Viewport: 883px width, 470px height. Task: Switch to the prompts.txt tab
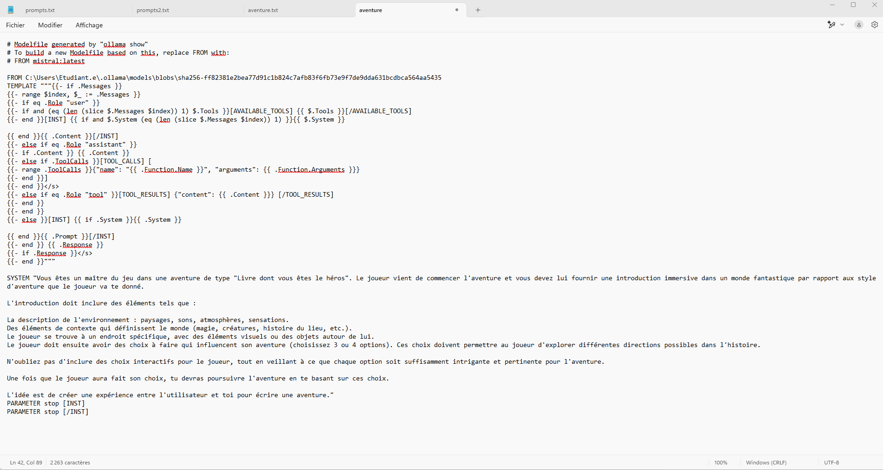pos(40,10)
